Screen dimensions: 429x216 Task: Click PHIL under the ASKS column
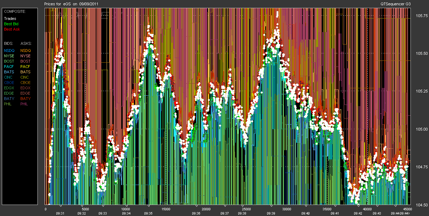(25, 104)
